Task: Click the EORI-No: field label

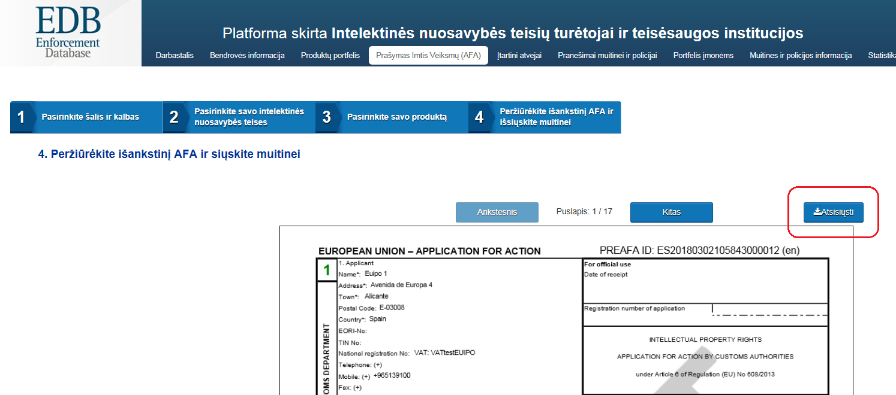Action: coord(353,331)
